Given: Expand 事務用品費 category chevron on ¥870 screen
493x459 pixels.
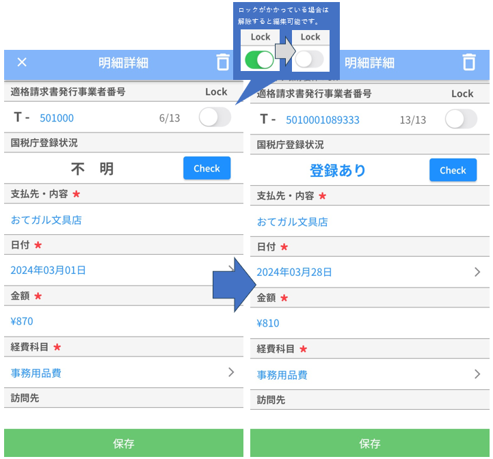Looking at the screenshot, I should coord(231,372).
